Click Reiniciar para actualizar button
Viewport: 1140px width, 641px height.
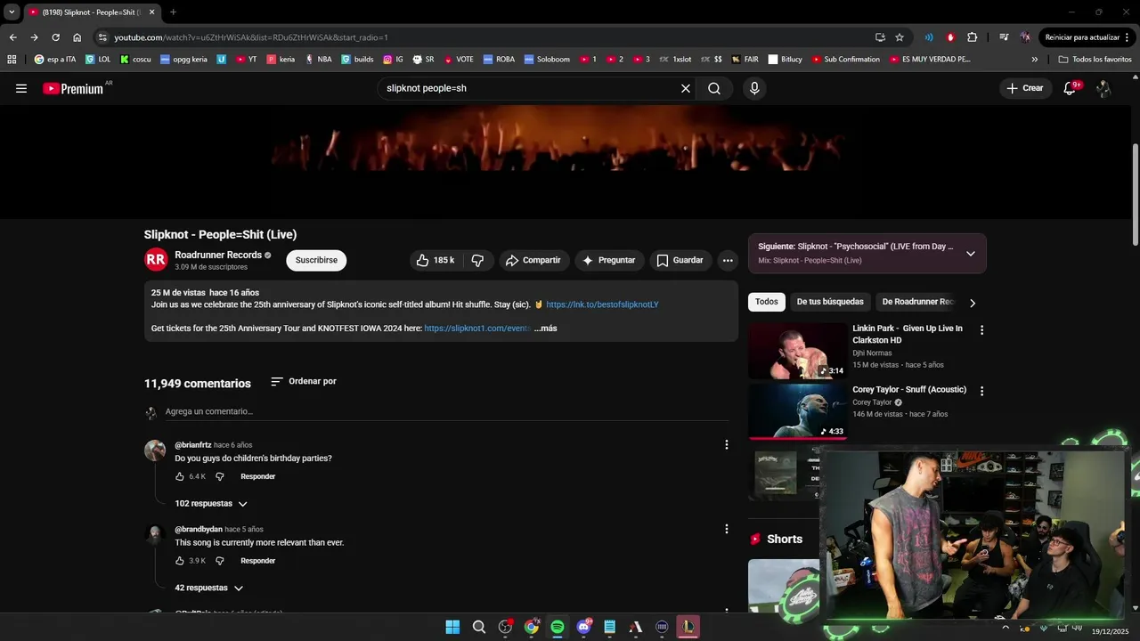(1086, 37)
